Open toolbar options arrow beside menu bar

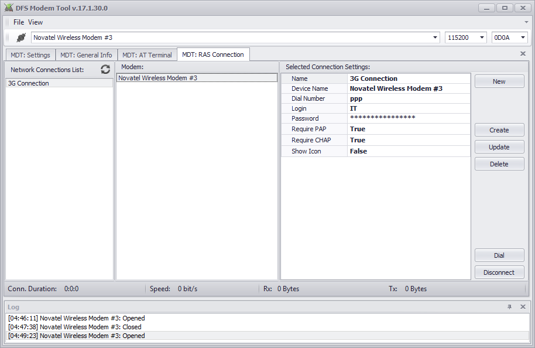(x=526, y=22)
